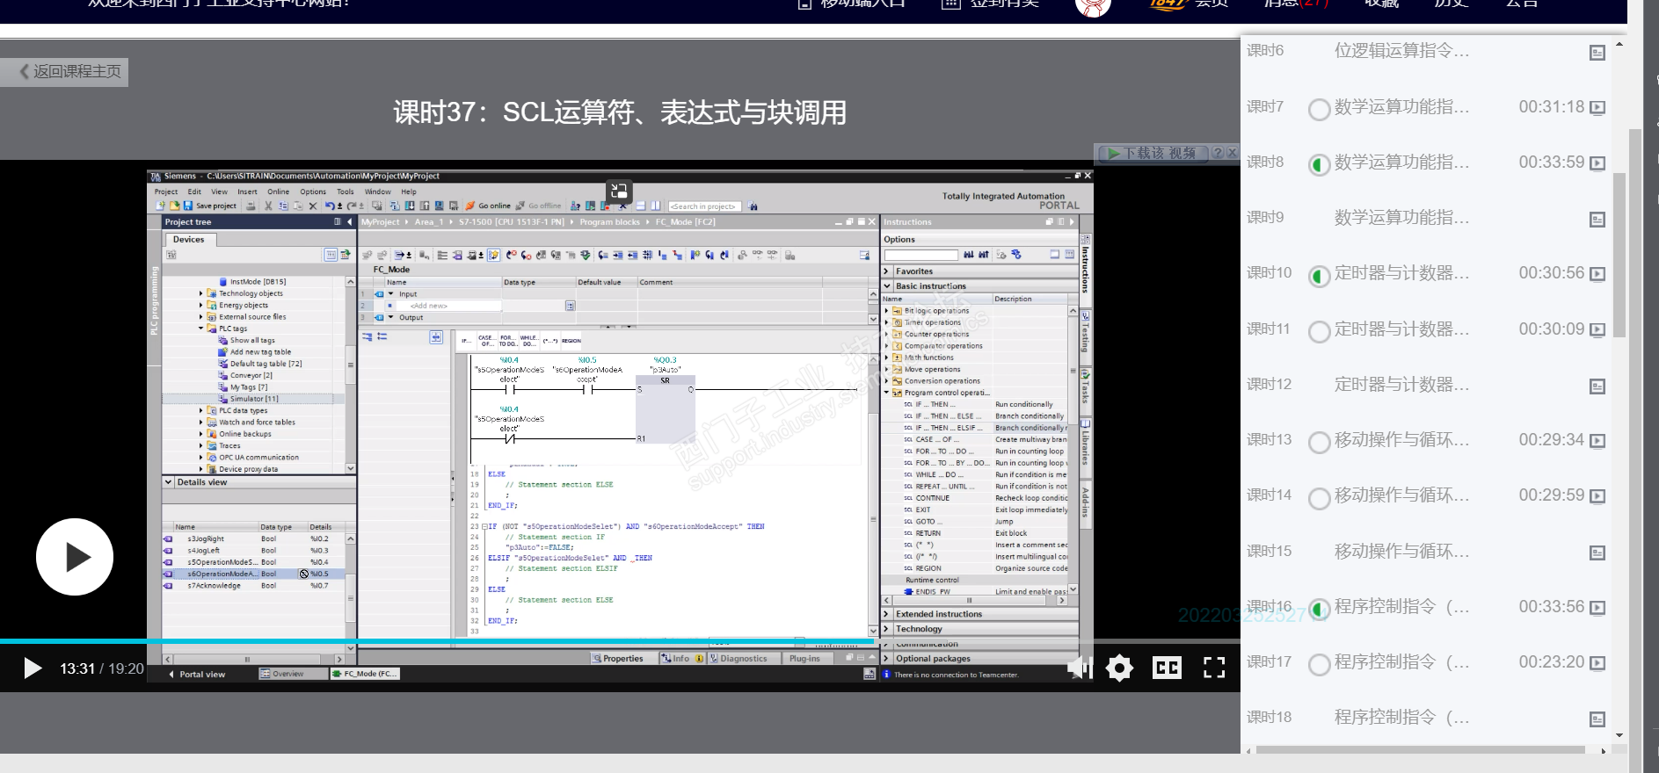Mute the video with the speaker icon

[x=1079, y=668]
